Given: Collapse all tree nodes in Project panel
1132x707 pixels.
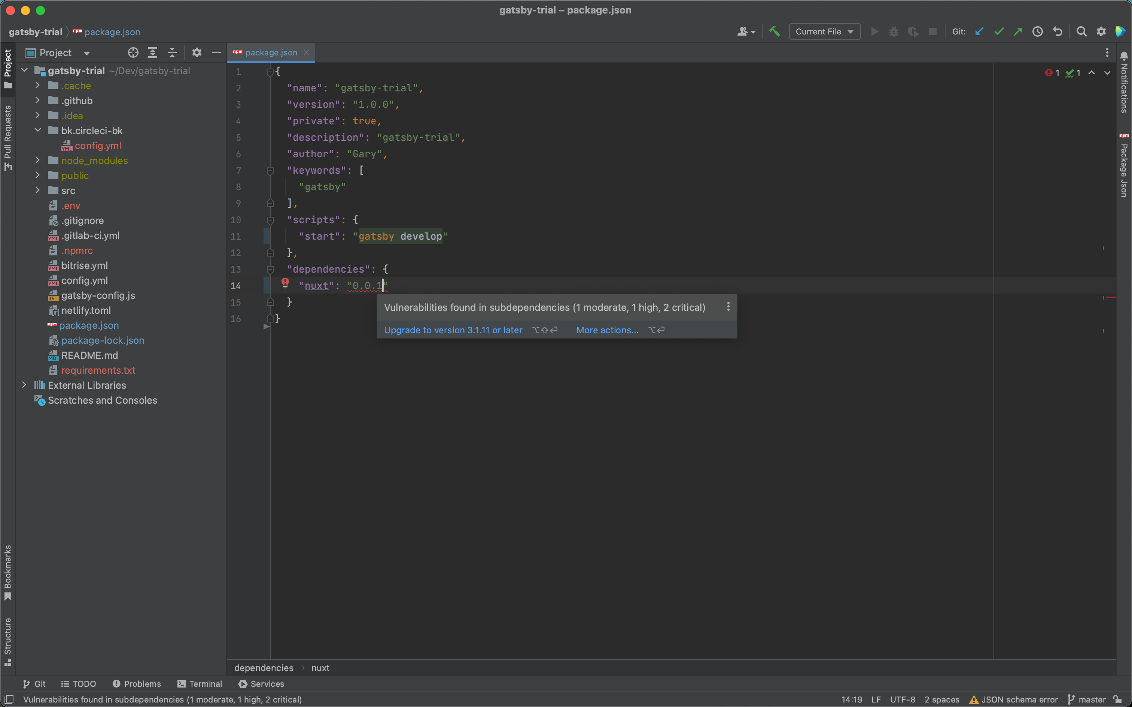Looking at the screenshot, I should (x=172, y=52).
